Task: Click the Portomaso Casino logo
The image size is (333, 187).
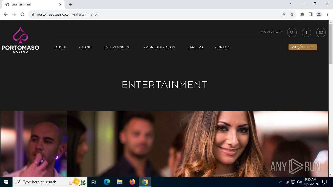Action: click(x=20, y=40)
